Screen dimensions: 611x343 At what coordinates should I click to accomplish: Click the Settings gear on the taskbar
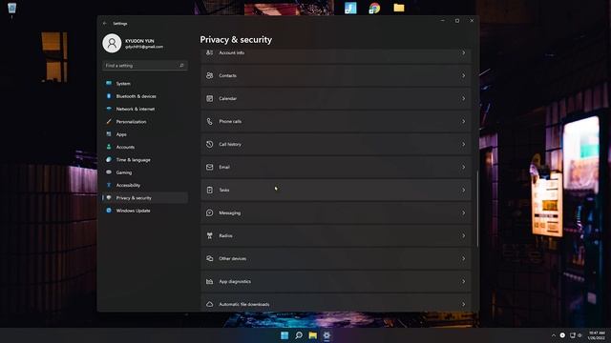pos(327,335)
